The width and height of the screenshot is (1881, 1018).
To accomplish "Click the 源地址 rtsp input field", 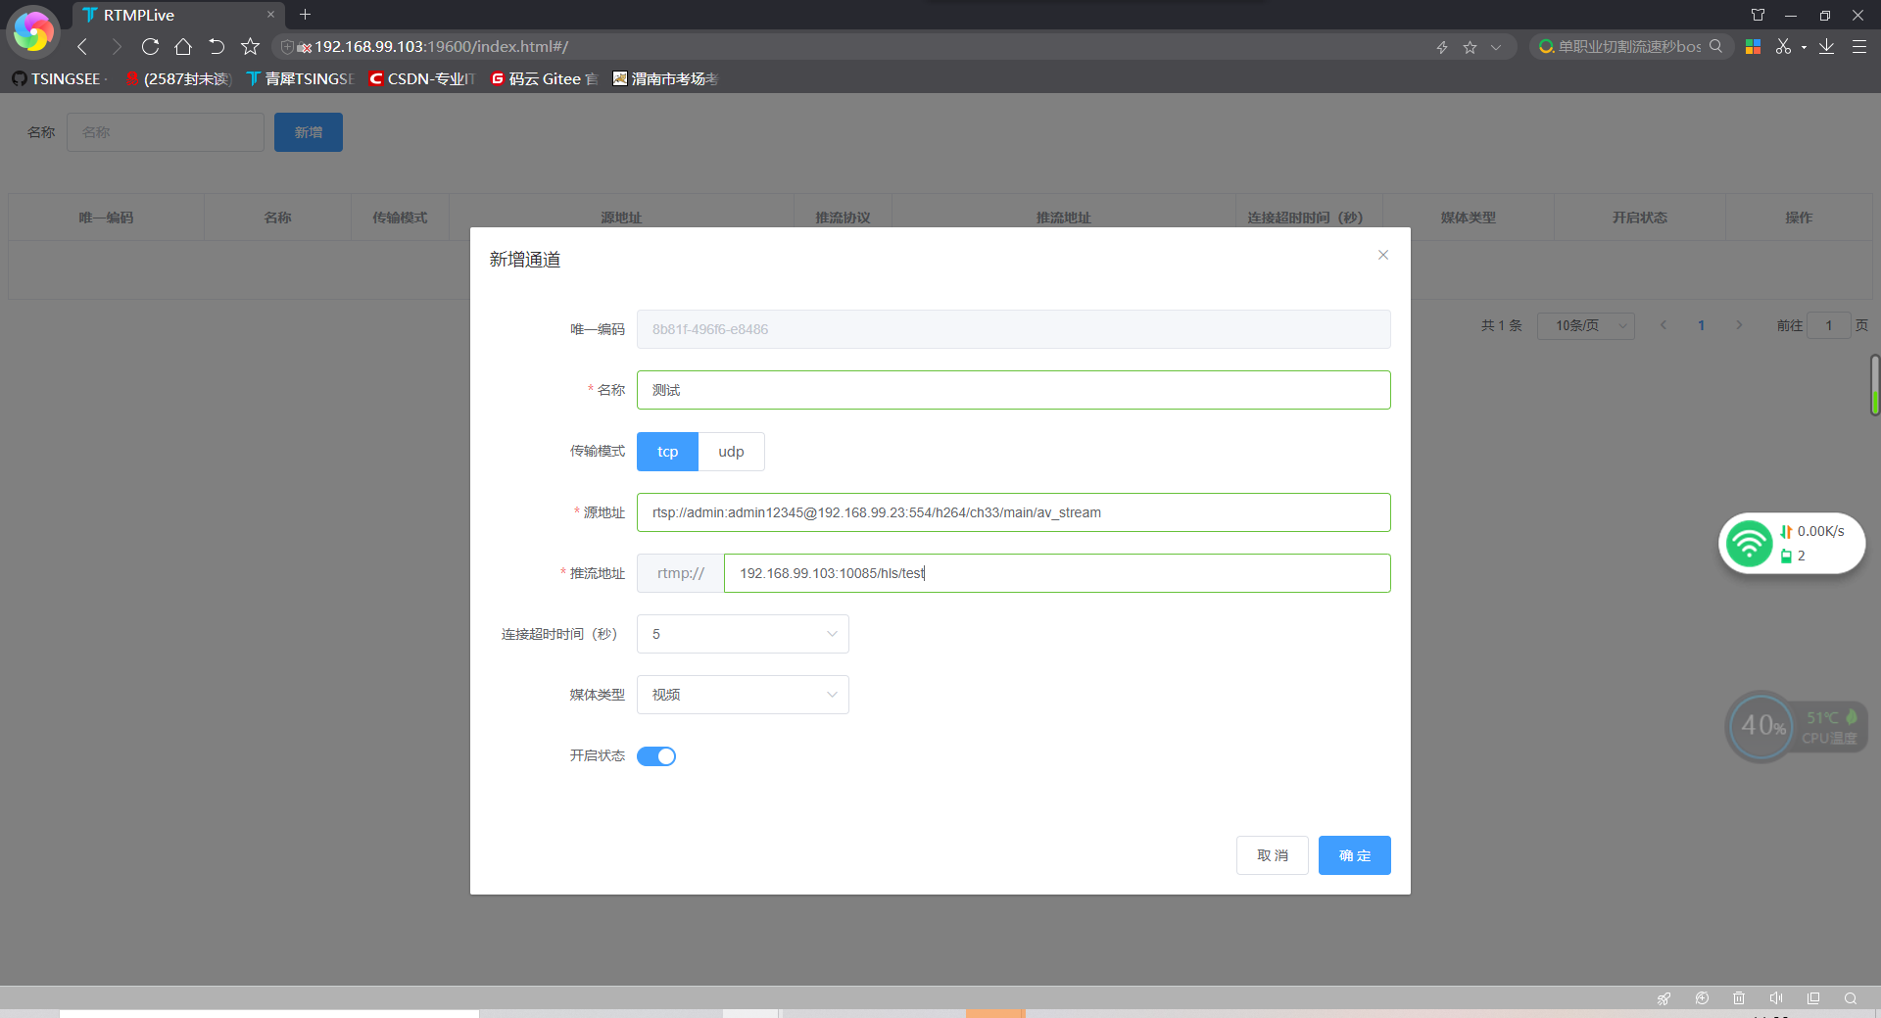I will [x=1013, y=512].
